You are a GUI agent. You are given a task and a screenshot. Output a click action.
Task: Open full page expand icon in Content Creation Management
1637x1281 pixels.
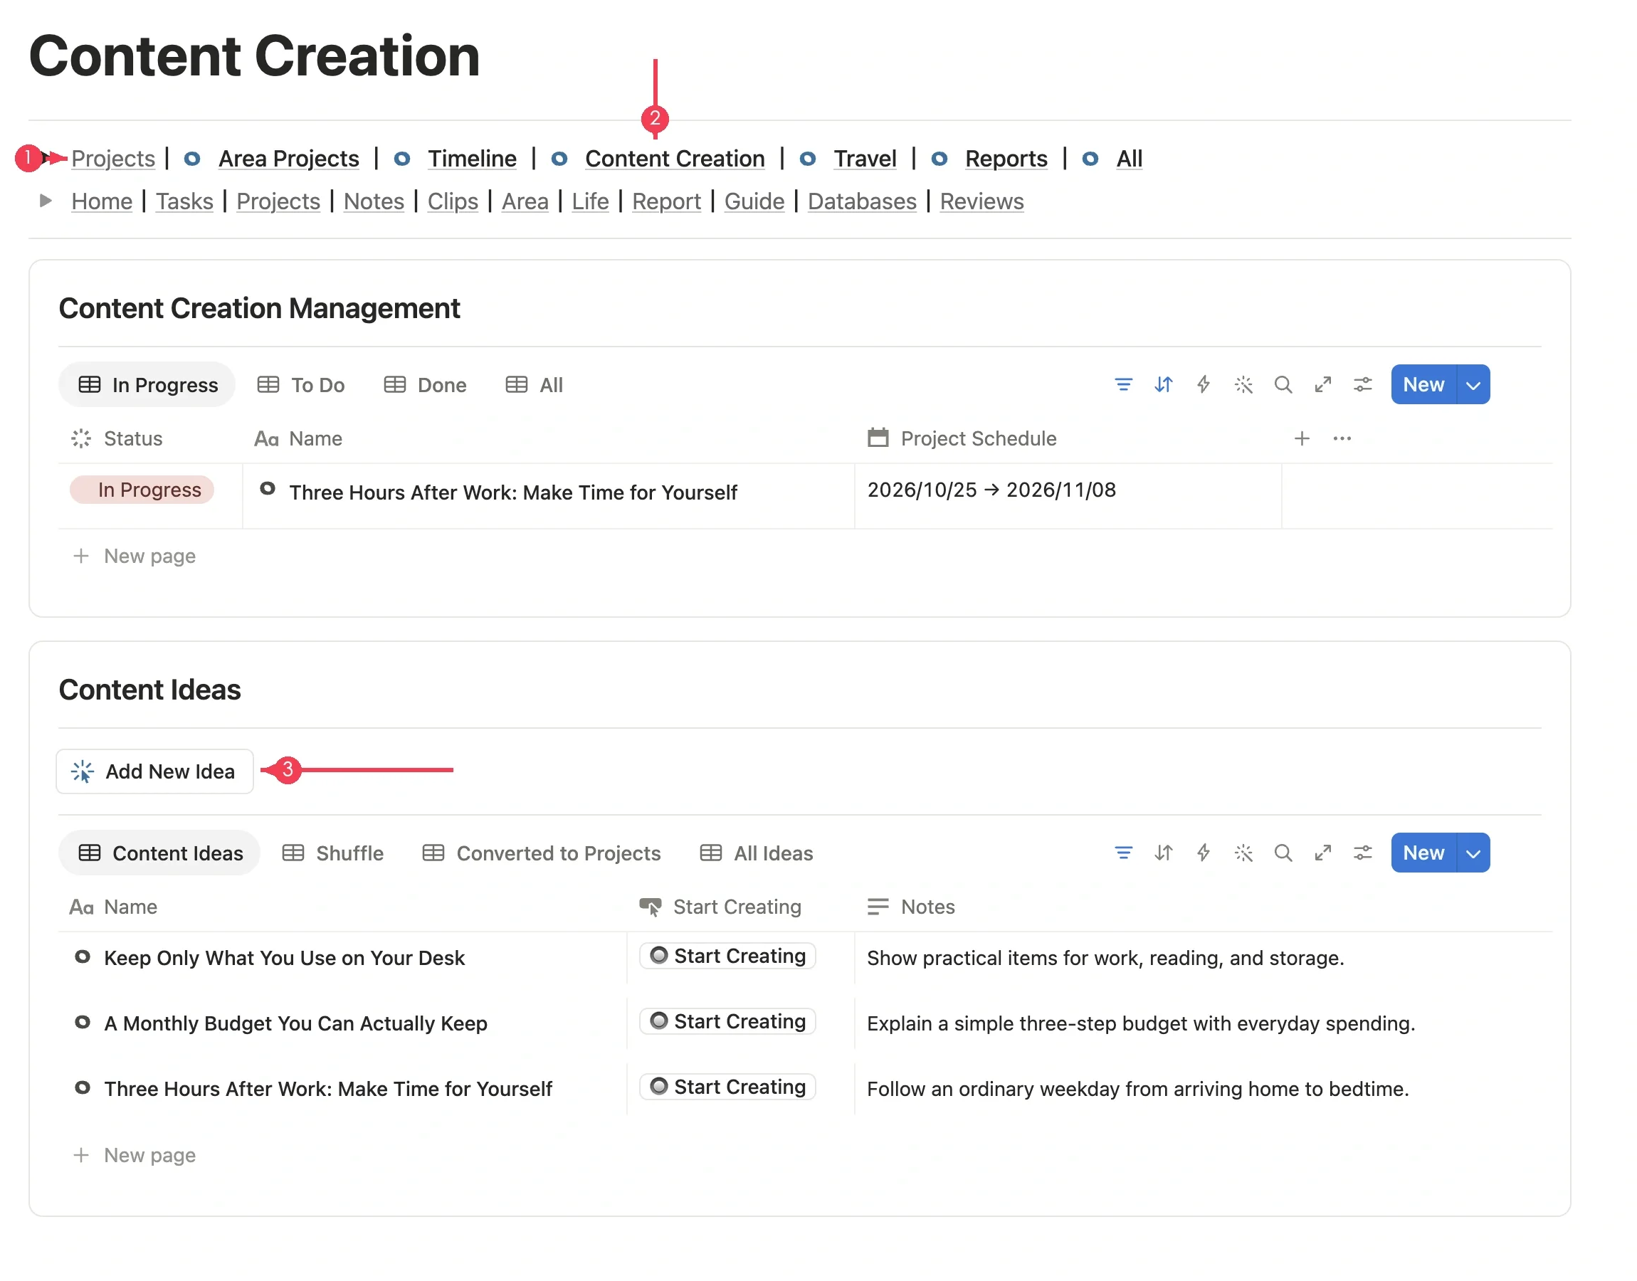[x=1323, y=385]
